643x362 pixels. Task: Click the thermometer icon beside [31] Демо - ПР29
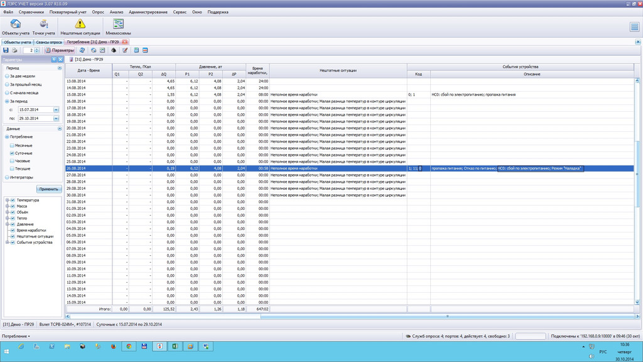(72, 60)
